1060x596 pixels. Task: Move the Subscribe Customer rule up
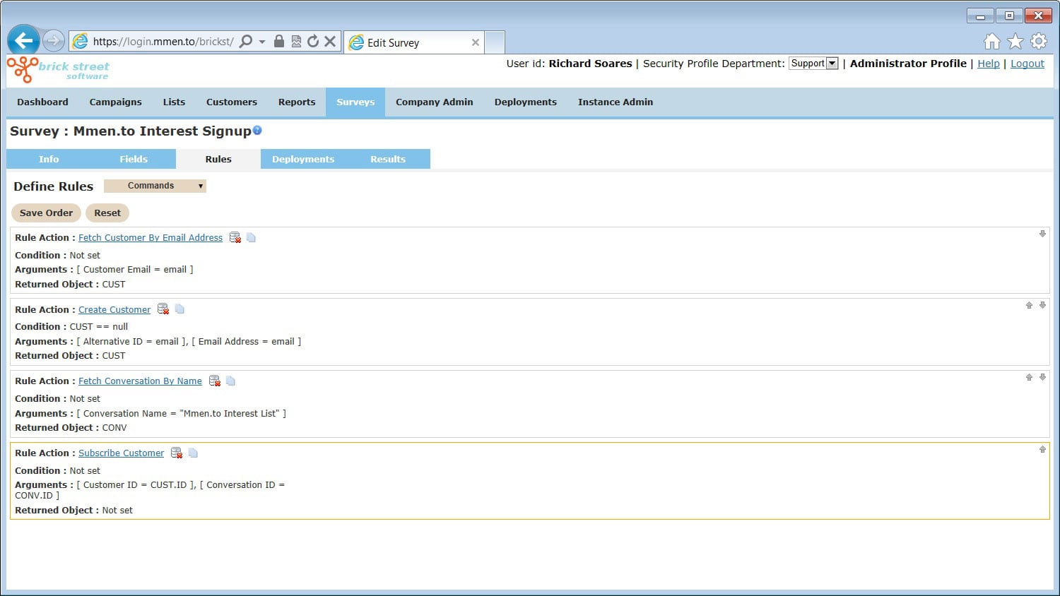coord(1042,450)
